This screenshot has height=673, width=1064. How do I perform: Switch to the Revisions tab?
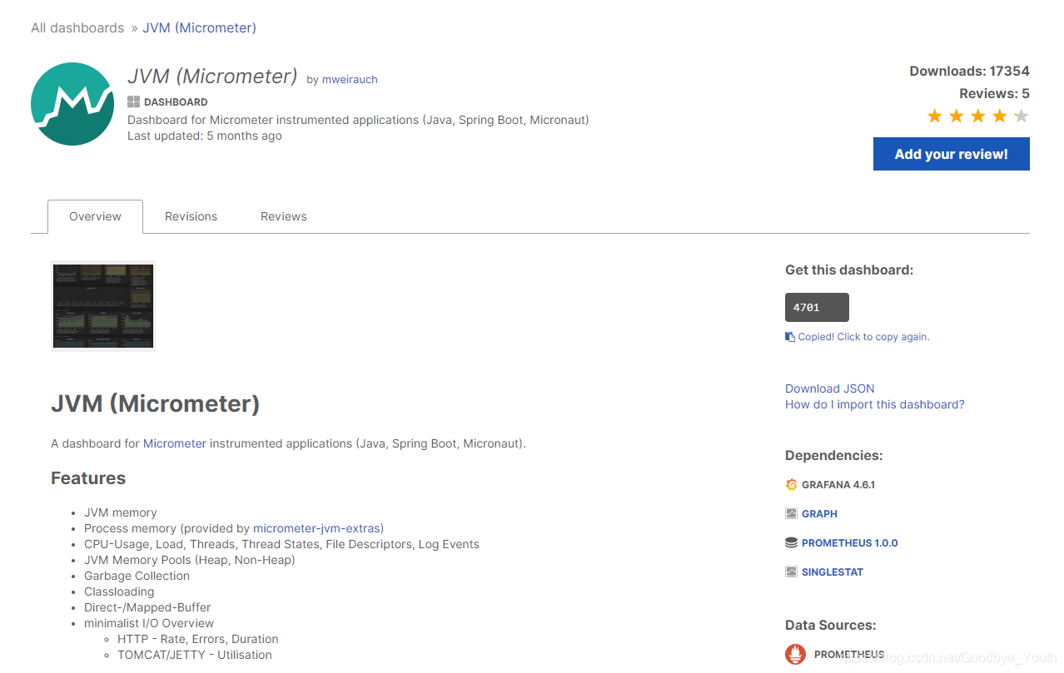click(191, 216)
